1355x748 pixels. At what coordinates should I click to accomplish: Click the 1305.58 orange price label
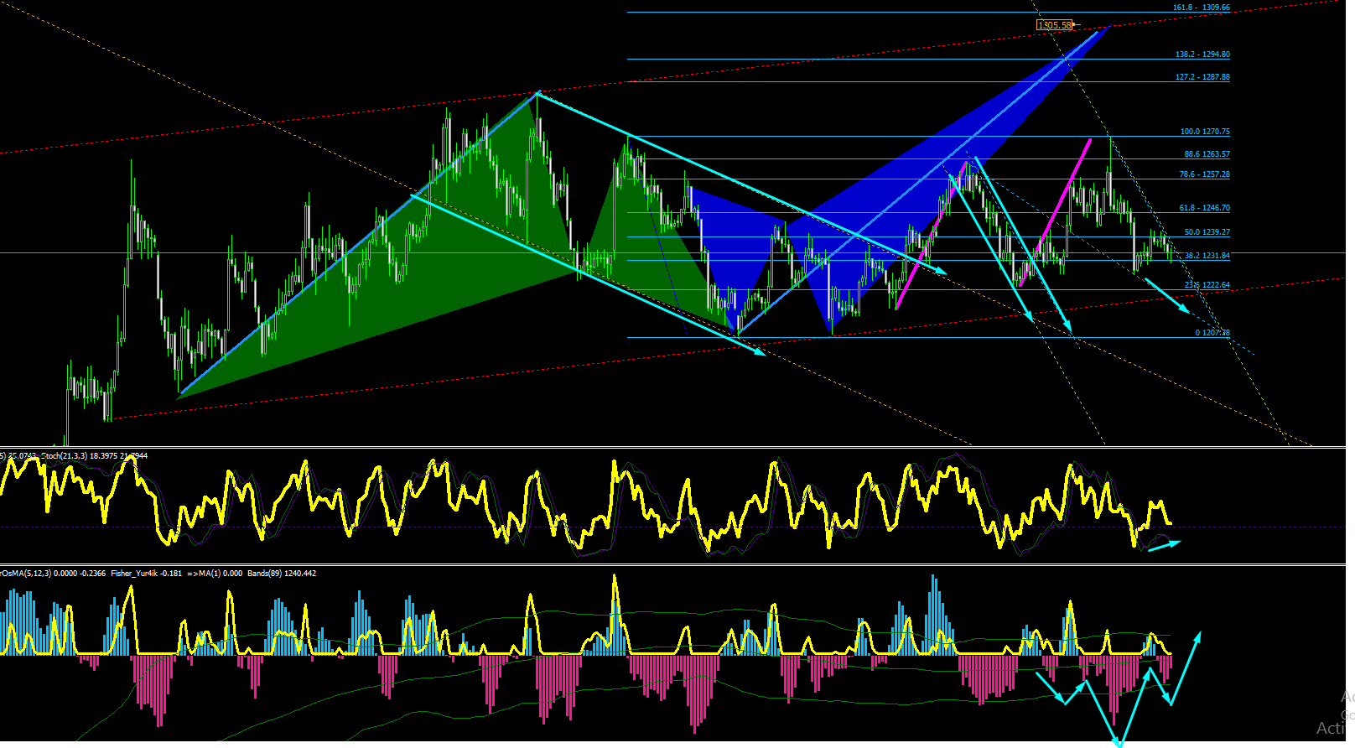1055,25
